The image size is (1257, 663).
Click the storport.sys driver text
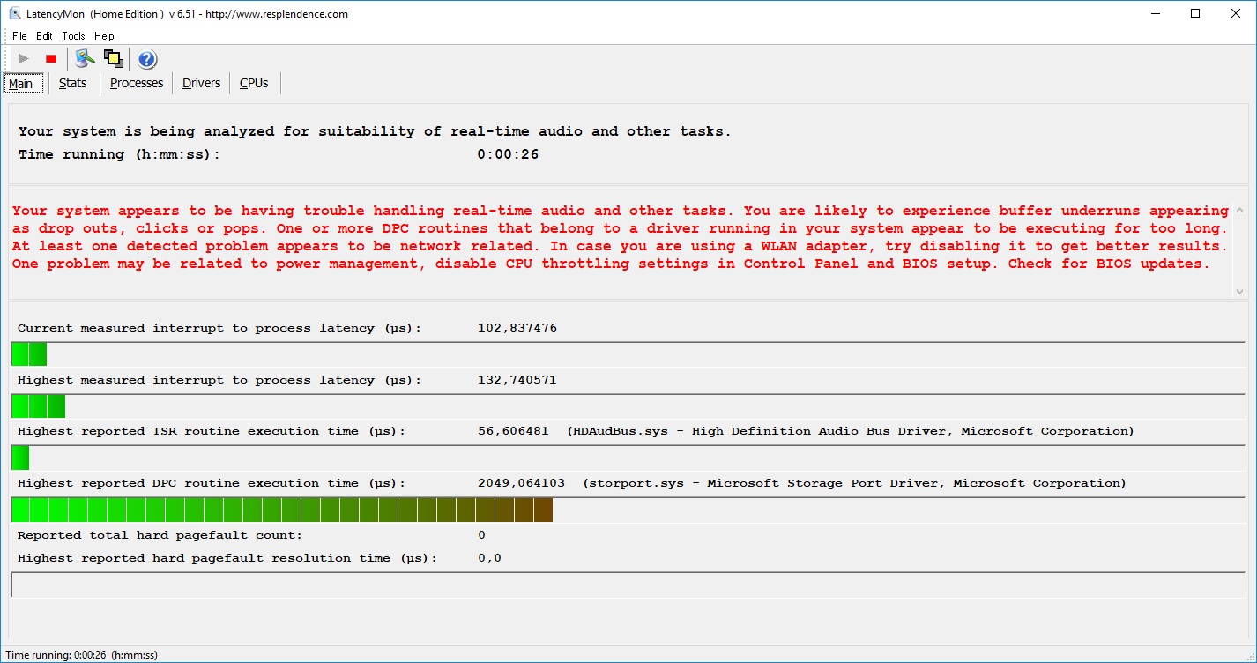(854, 483)
